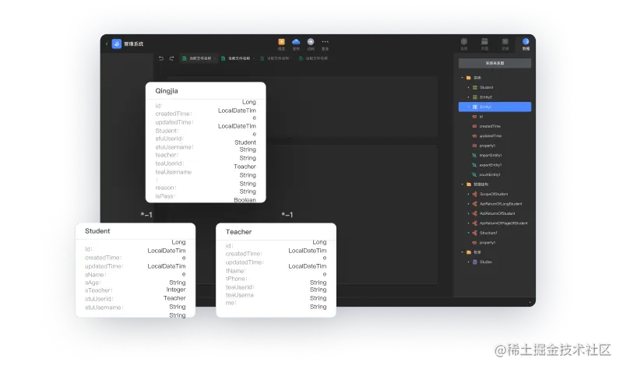Click the countEntity1 logic icon
Image resolution: width=623 pixels, height=369 pixels.
pos(474,174)
